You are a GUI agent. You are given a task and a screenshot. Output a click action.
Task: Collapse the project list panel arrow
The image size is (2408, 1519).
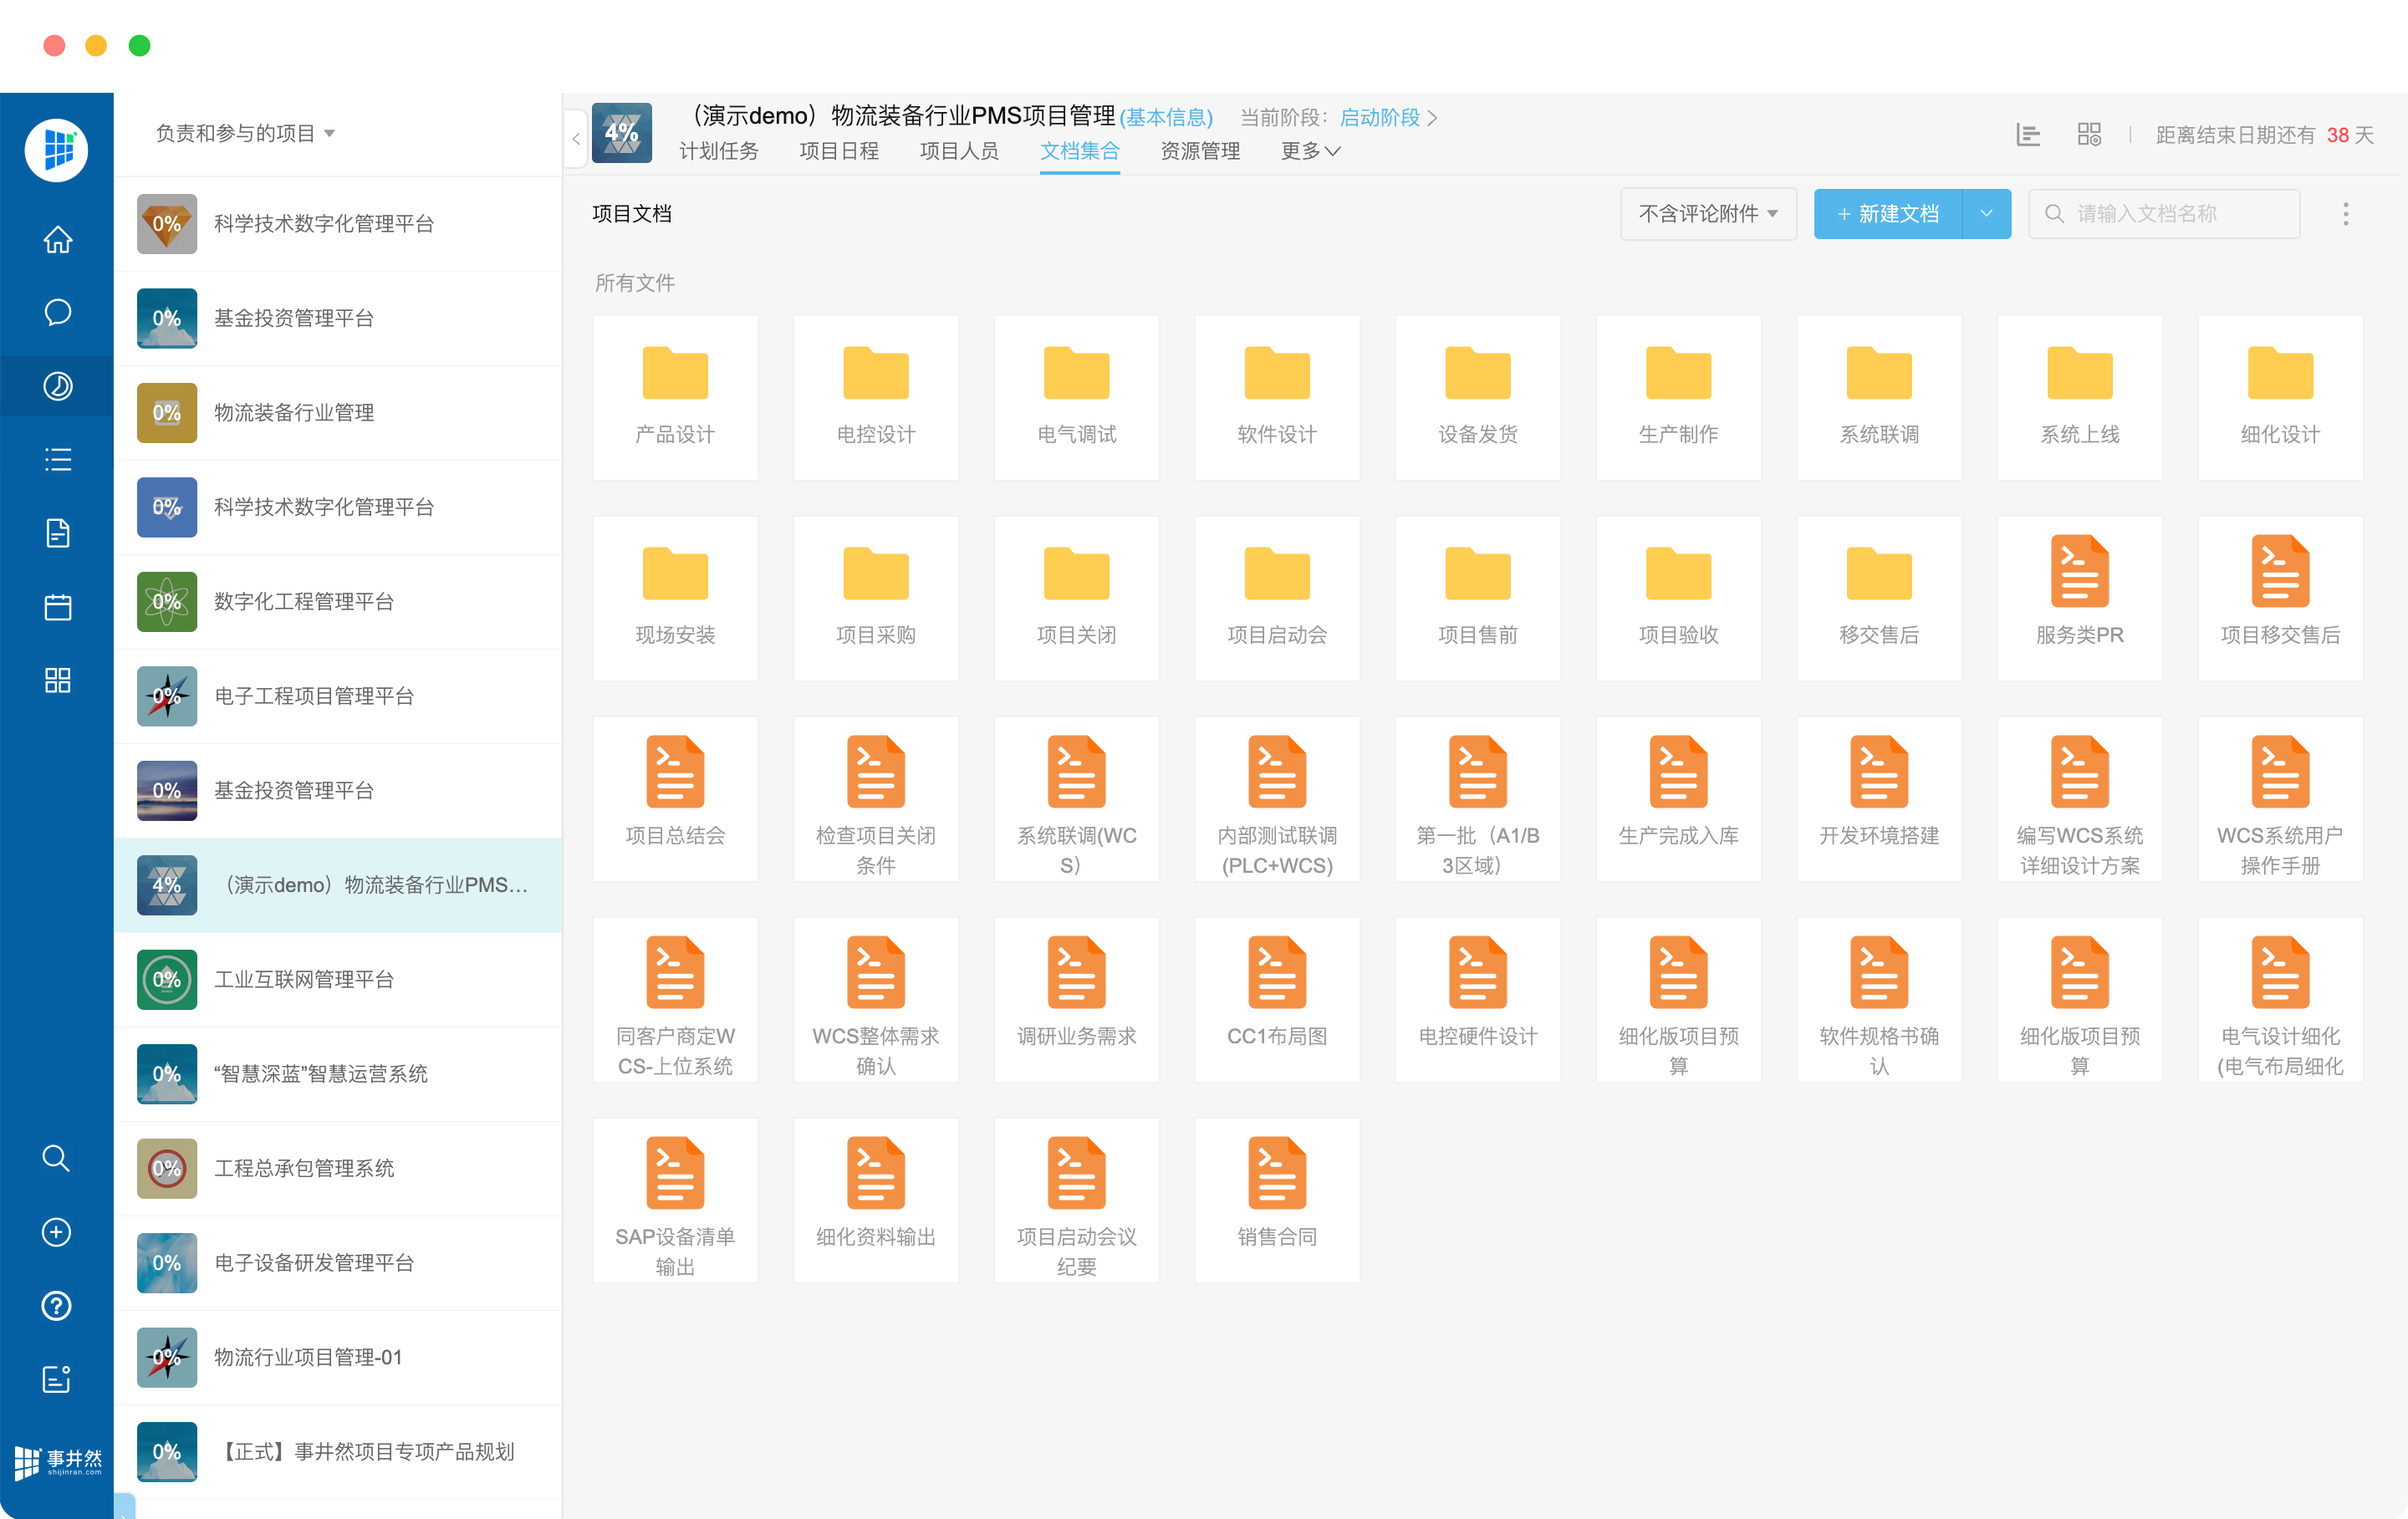[x=576, y=139]
